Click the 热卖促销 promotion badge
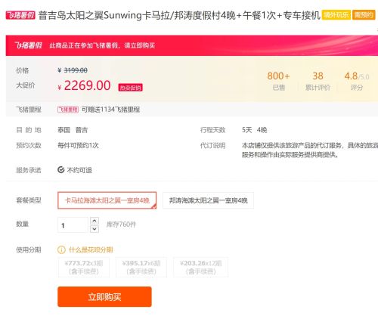This screenshot has width=378, height=322. [x=130, y=88]
